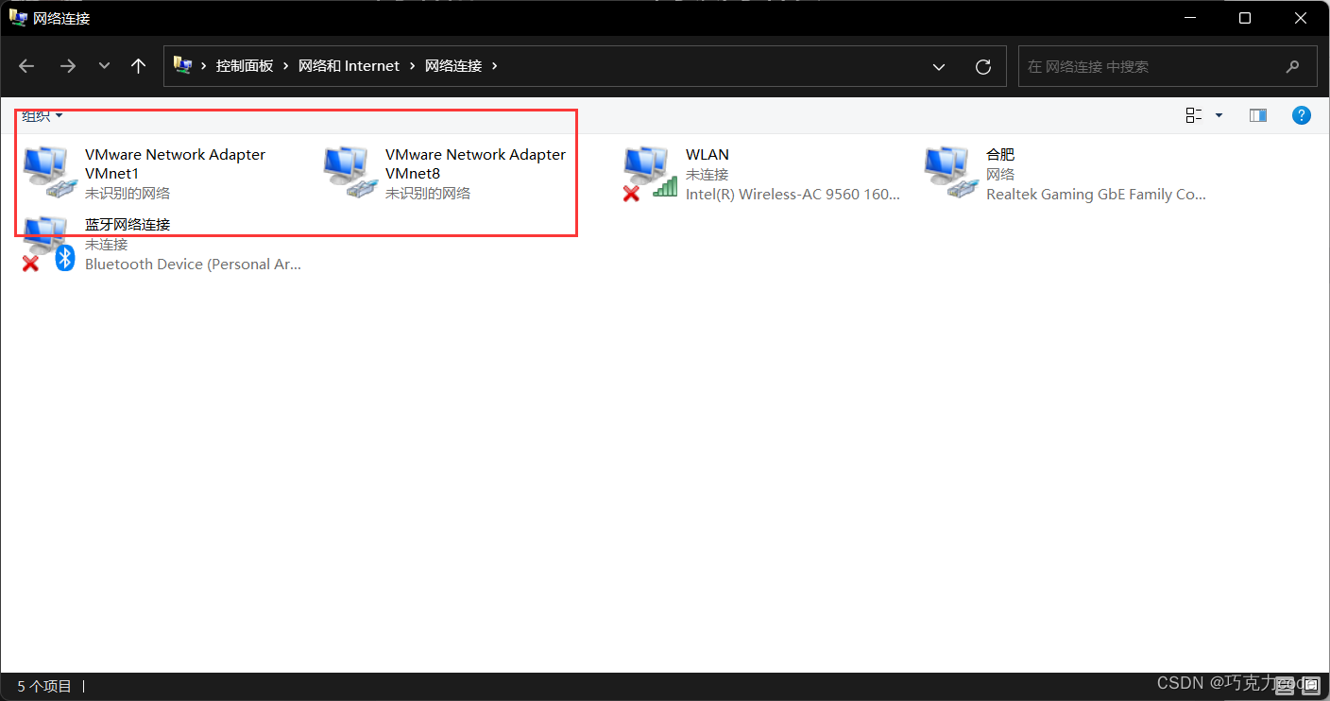Click the address bar location icon
The image size is (1330, 701).
[x=182, y=65]
